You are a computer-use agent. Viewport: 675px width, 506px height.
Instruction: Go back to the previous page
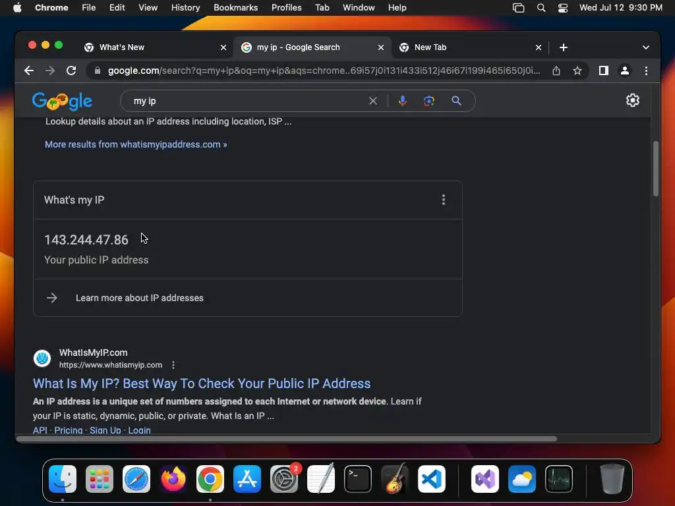click(29, 70)
